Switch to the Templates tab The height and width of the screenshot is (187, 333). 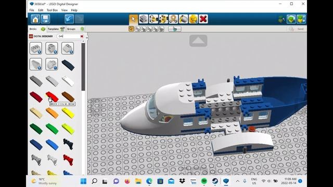tap(56, 29)
